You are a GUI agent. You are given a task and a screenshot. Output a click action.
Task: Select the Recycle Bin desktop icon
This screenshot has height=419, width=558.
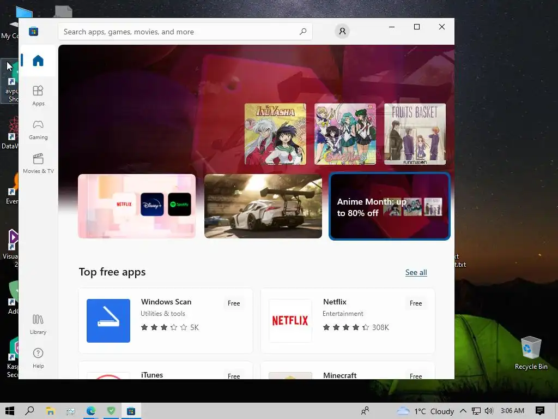tap(531, 353)
